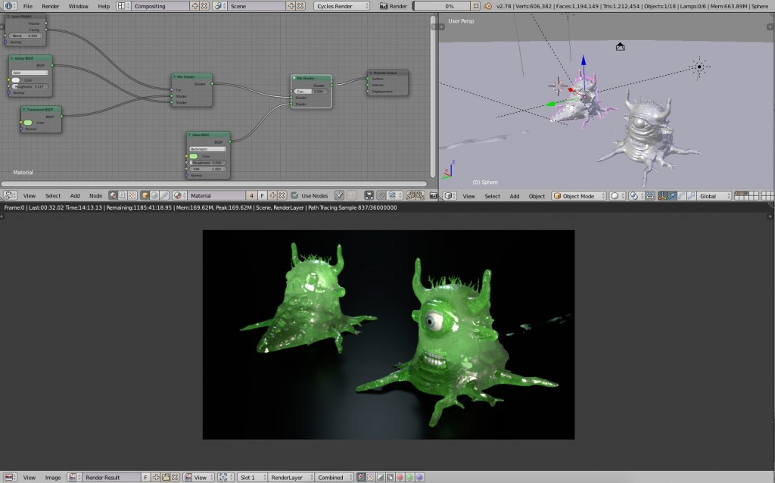Viewport: 775px width, 483px height.
Task: Open the Add menu in the node editor
Action: coord(75,195)
